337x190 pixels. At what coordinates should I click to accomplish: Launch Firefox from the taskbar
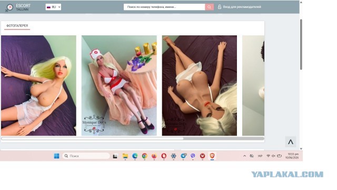click(x=154, y=156)
